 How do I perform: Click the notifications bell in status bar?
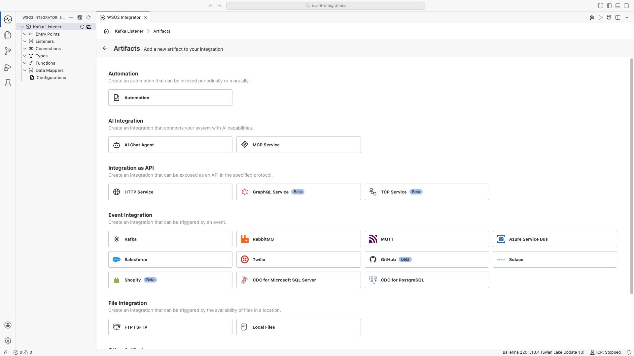[x=629, y=352]
